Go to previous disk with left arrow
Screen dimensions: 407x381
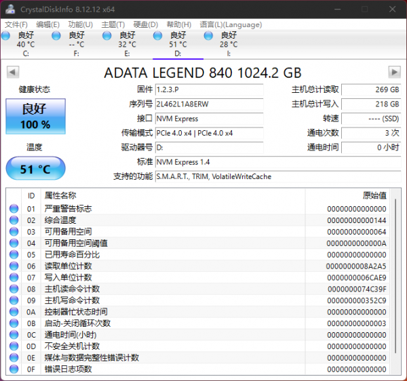(x=13, y=72)
